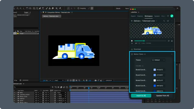
Task: Click the trash icon in Project panel
Action: (x=20, y=80)
